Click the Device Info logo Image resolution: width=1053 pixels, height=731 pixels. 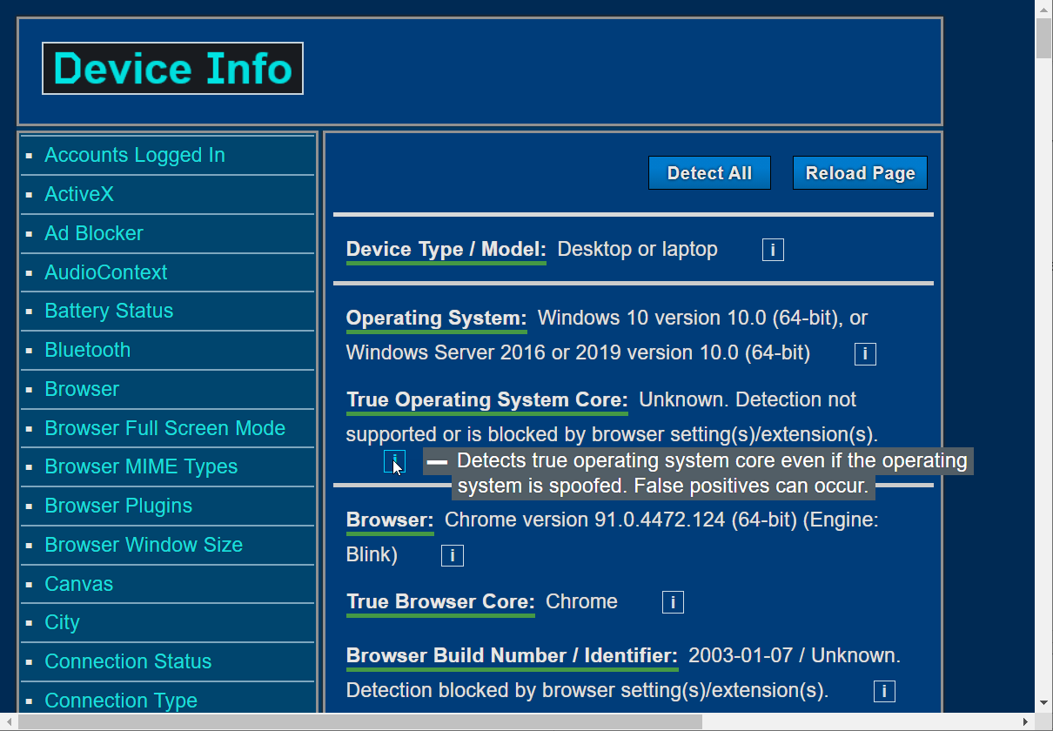(x=172, y=69)
